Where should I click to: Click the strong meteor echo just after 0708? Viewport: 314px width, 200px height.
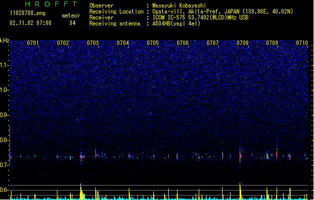click(x=240, y=156)
